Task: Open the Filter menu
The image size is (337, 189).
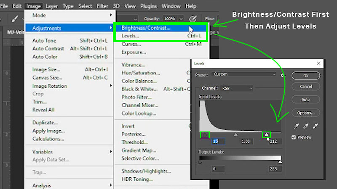Action: [102, 6]
